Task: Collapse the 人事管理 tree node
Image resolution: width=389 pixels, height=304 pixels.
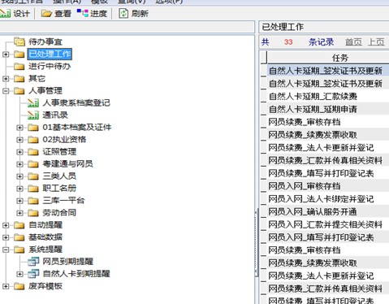Action: pyautogui.click(x=6, y=91)
